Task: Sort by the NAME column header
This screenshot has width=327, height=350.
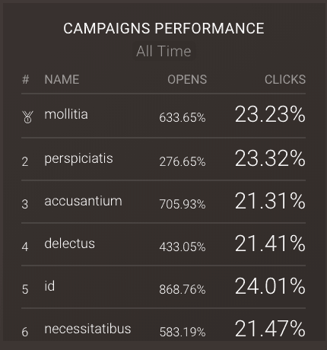Action: click(x=62, y=79)
